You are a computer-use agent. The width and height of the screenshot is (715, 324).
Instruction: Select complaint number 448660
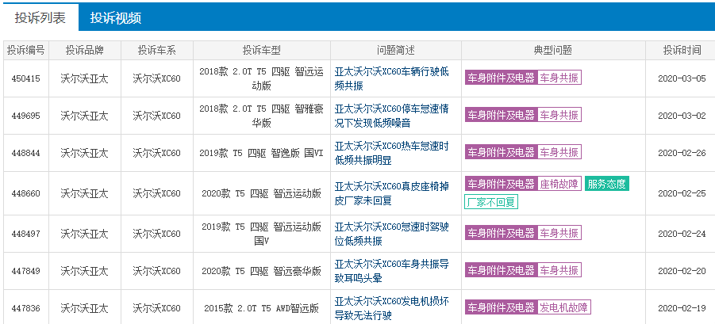[26, 193]
